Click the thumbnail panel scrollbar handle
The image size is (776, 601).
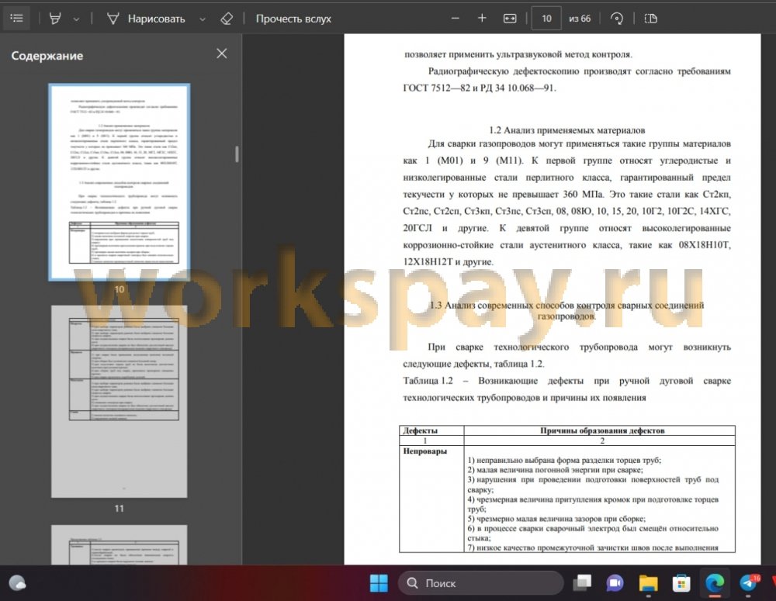point(237,154)
